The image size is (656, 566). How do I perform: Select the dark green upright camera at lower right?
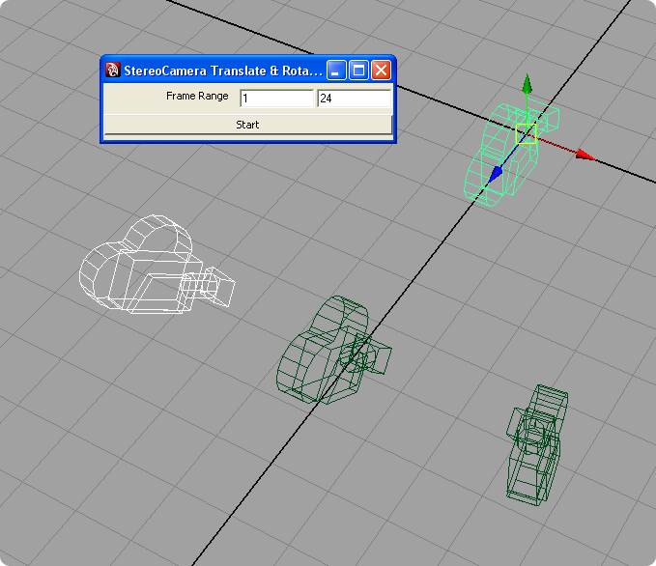537,445
